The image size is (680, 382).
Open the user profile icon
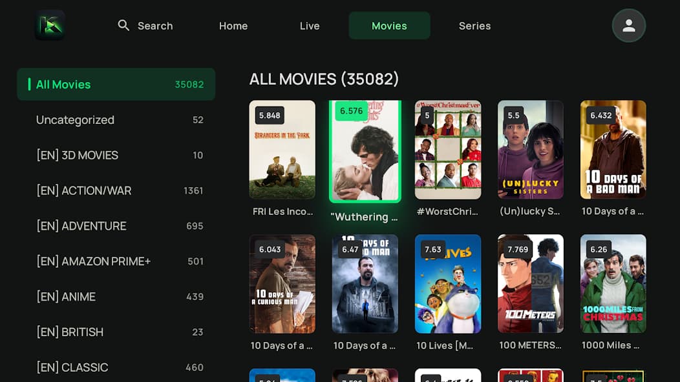(x=628, y=26)
